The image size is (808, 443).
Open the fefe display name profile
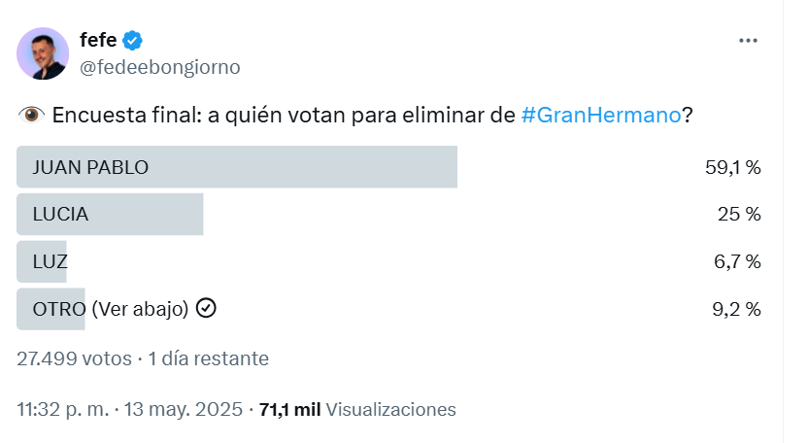98,40
